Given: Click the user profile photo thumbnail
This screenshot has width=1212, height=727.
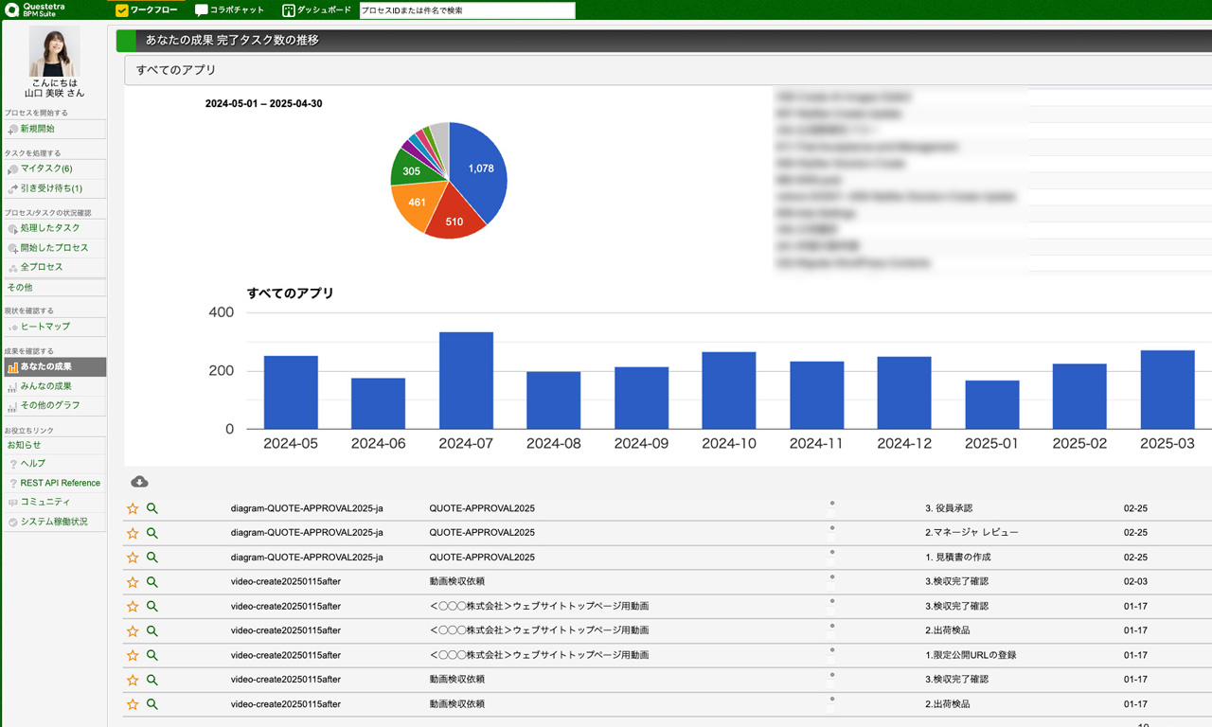Looking at the screenshot, I should [x=54, y=52].
